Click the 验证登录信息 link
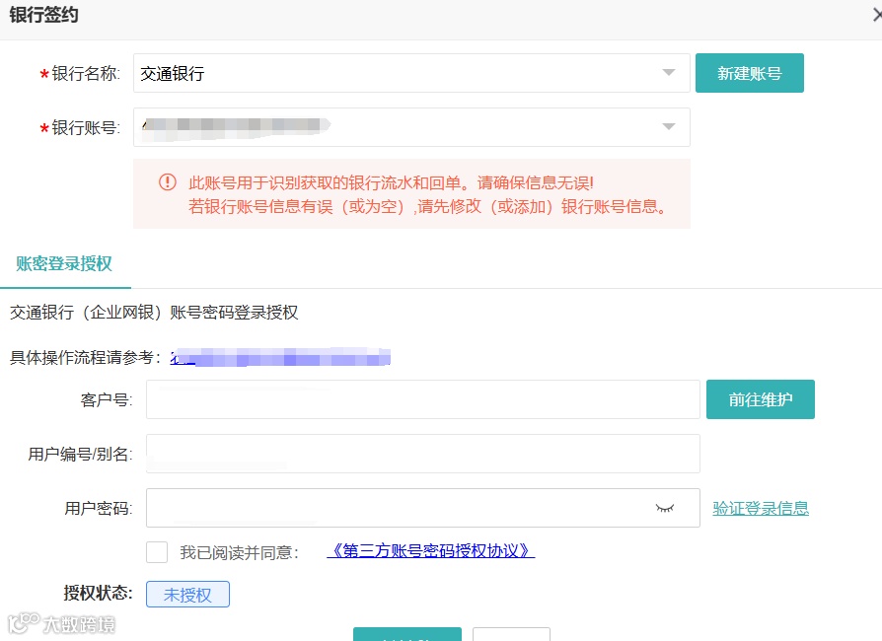 tap(761, 508)
